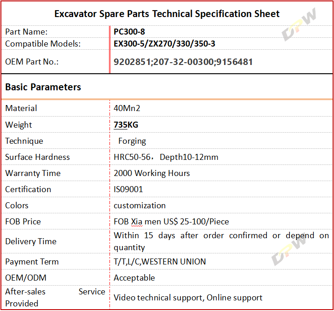The image size is (334, 311).
Task: Select the 'Payment Term' row label
Action: [32, 262]
